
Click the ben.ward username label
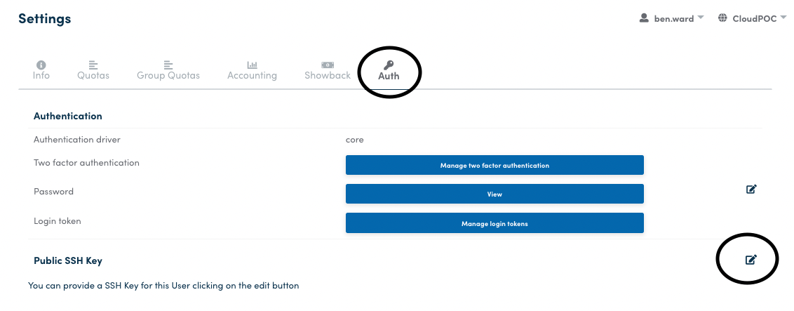tap(673, 19)
